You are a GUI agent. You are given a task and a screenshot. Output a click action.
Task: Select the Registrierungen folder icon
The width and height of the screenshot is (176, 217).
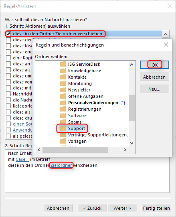point(63,109)
